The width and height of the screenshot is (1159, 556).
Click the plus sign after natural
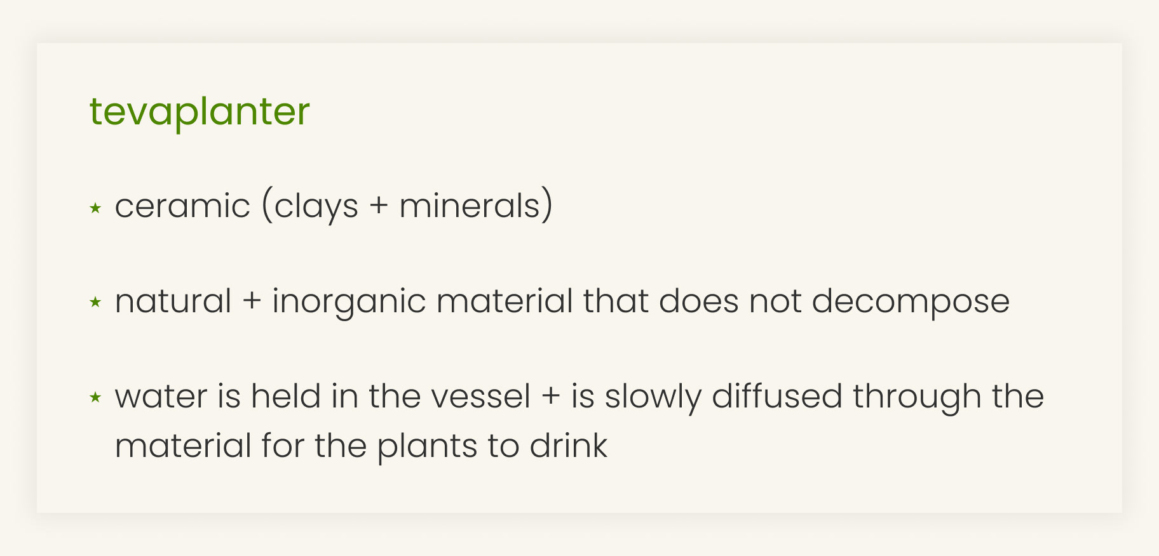252,301
